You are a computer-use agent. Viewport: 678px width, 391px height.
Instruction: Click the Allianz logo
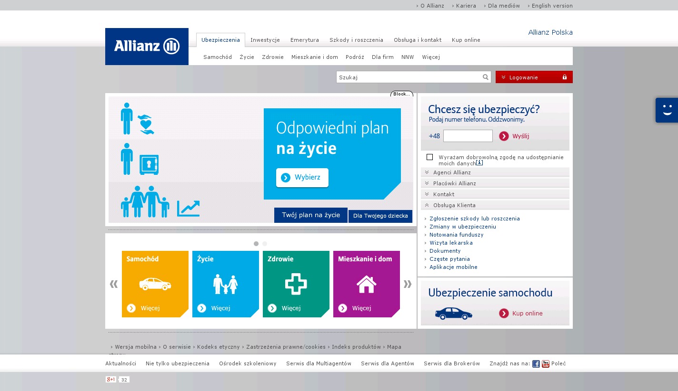click(147, 47)
